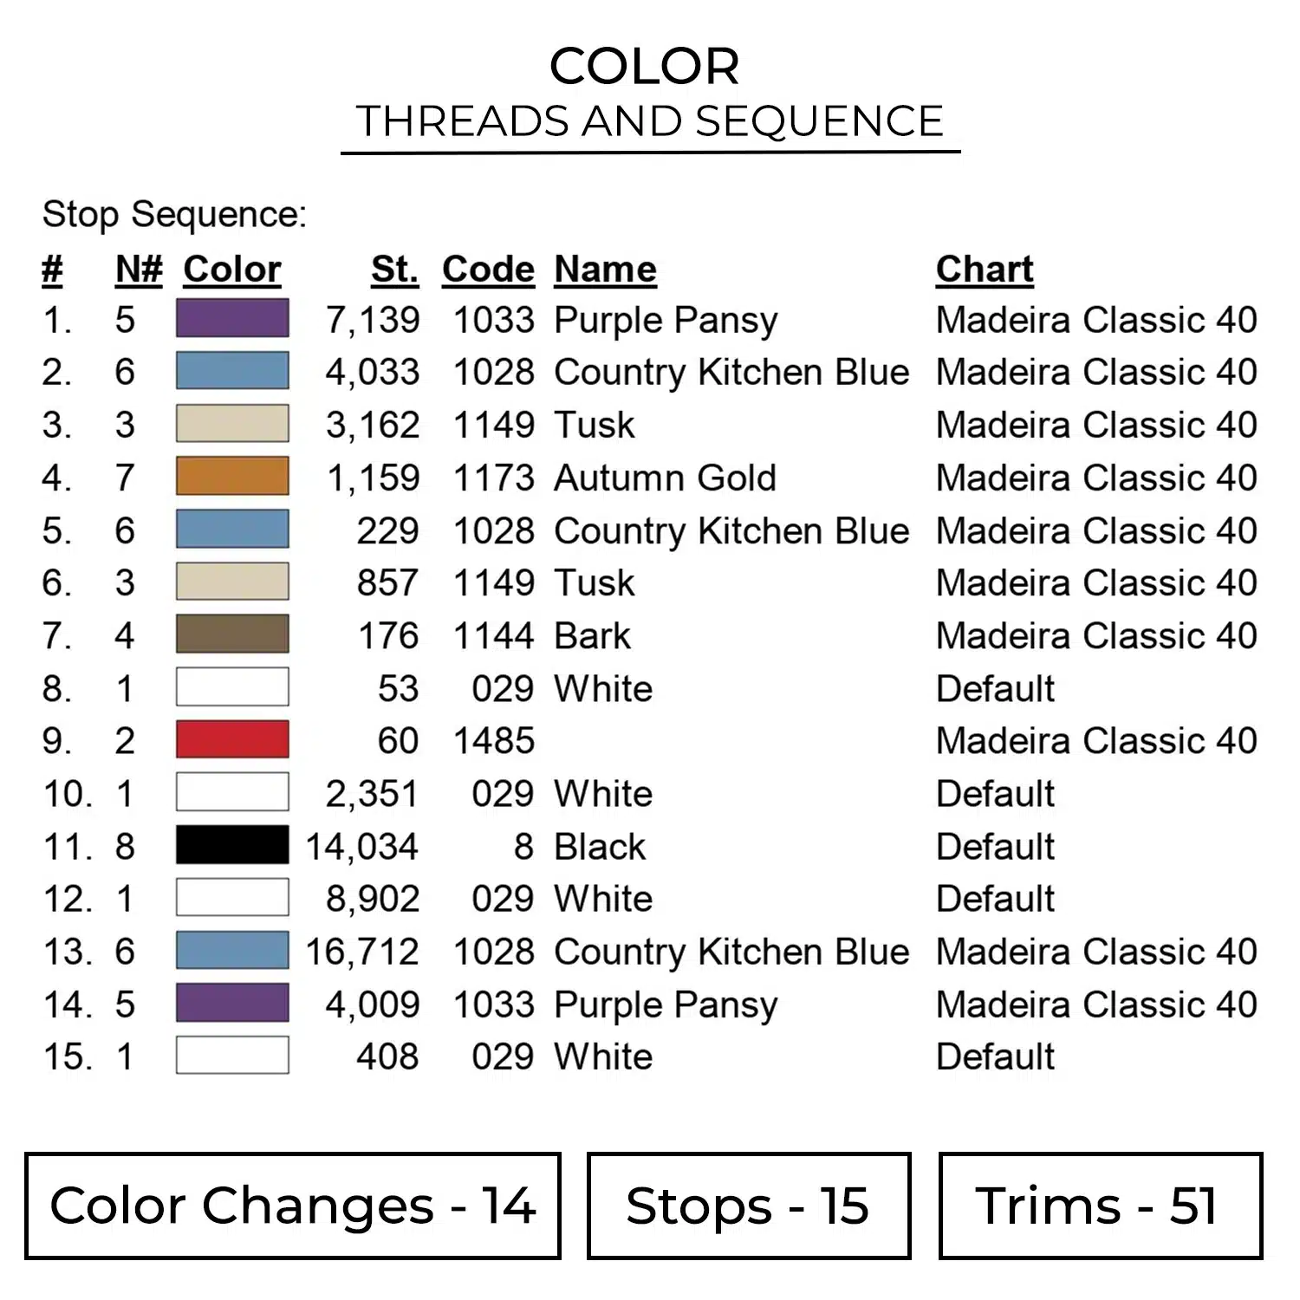Click the Color Changes - 14 box
This screenshot has width=1300, height=1300.
tap(293, 1206)
